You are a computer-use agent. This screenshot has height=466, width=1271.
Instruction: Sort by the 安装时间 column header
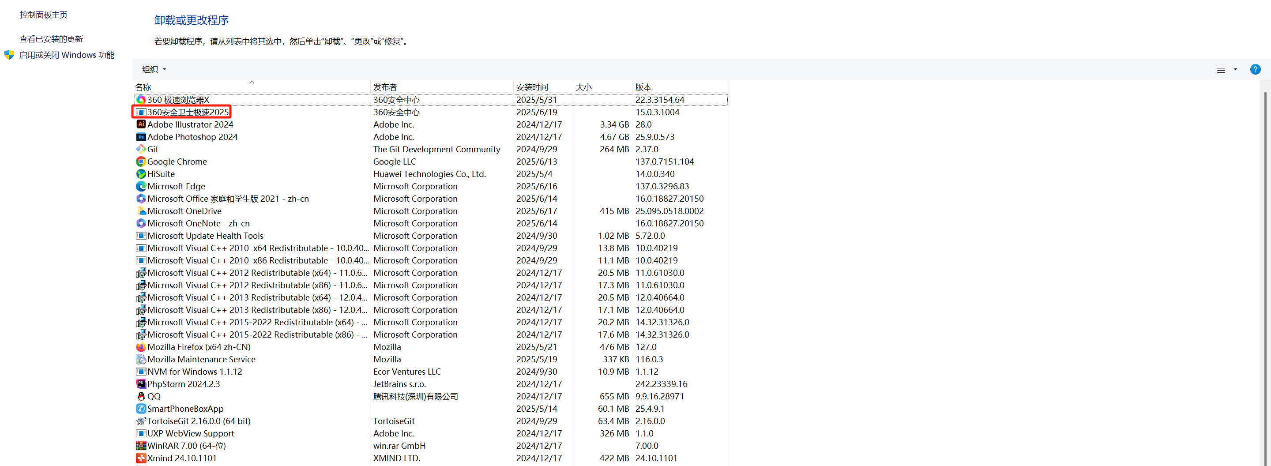(543, 87)
